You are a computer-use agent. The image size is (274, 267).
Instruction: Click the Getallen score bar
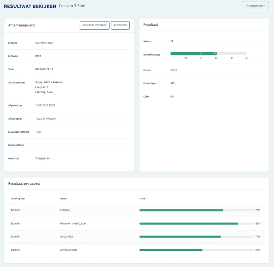tap(197, 210)
